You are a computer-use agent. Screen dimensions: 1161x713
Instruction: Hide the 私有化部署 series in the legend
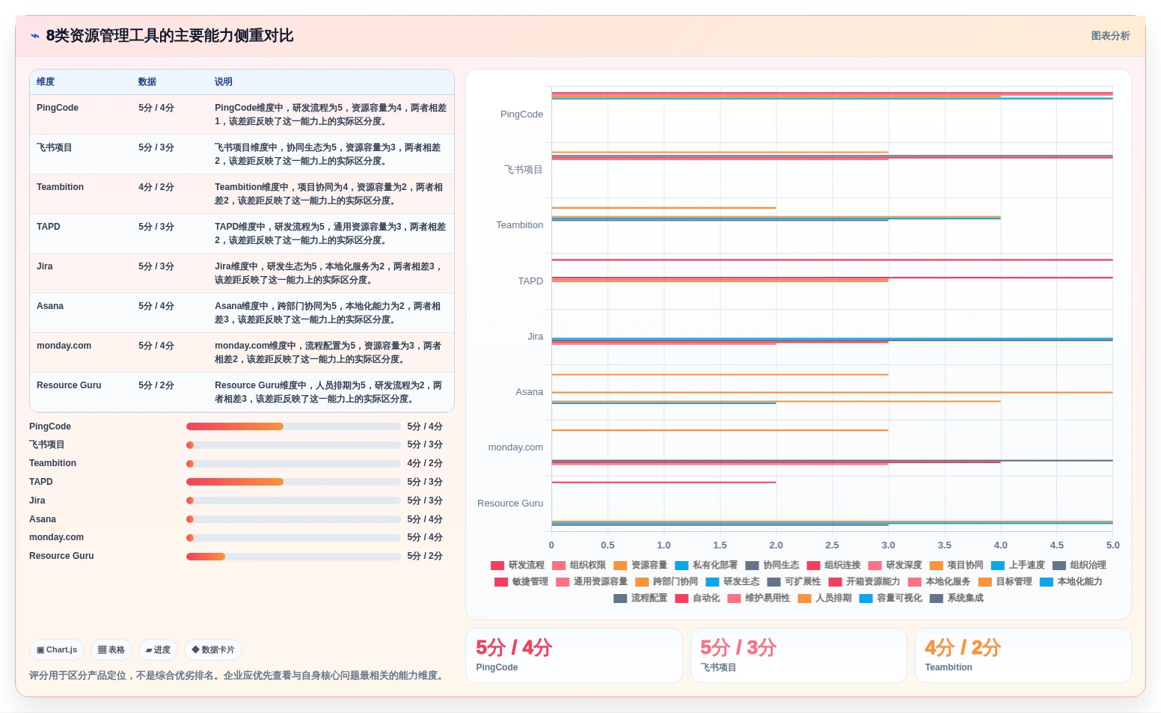[706, 565]
